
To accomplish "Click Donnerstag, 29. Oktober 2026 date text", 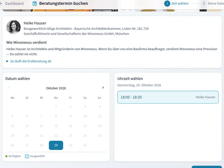I will click(139, 85).
